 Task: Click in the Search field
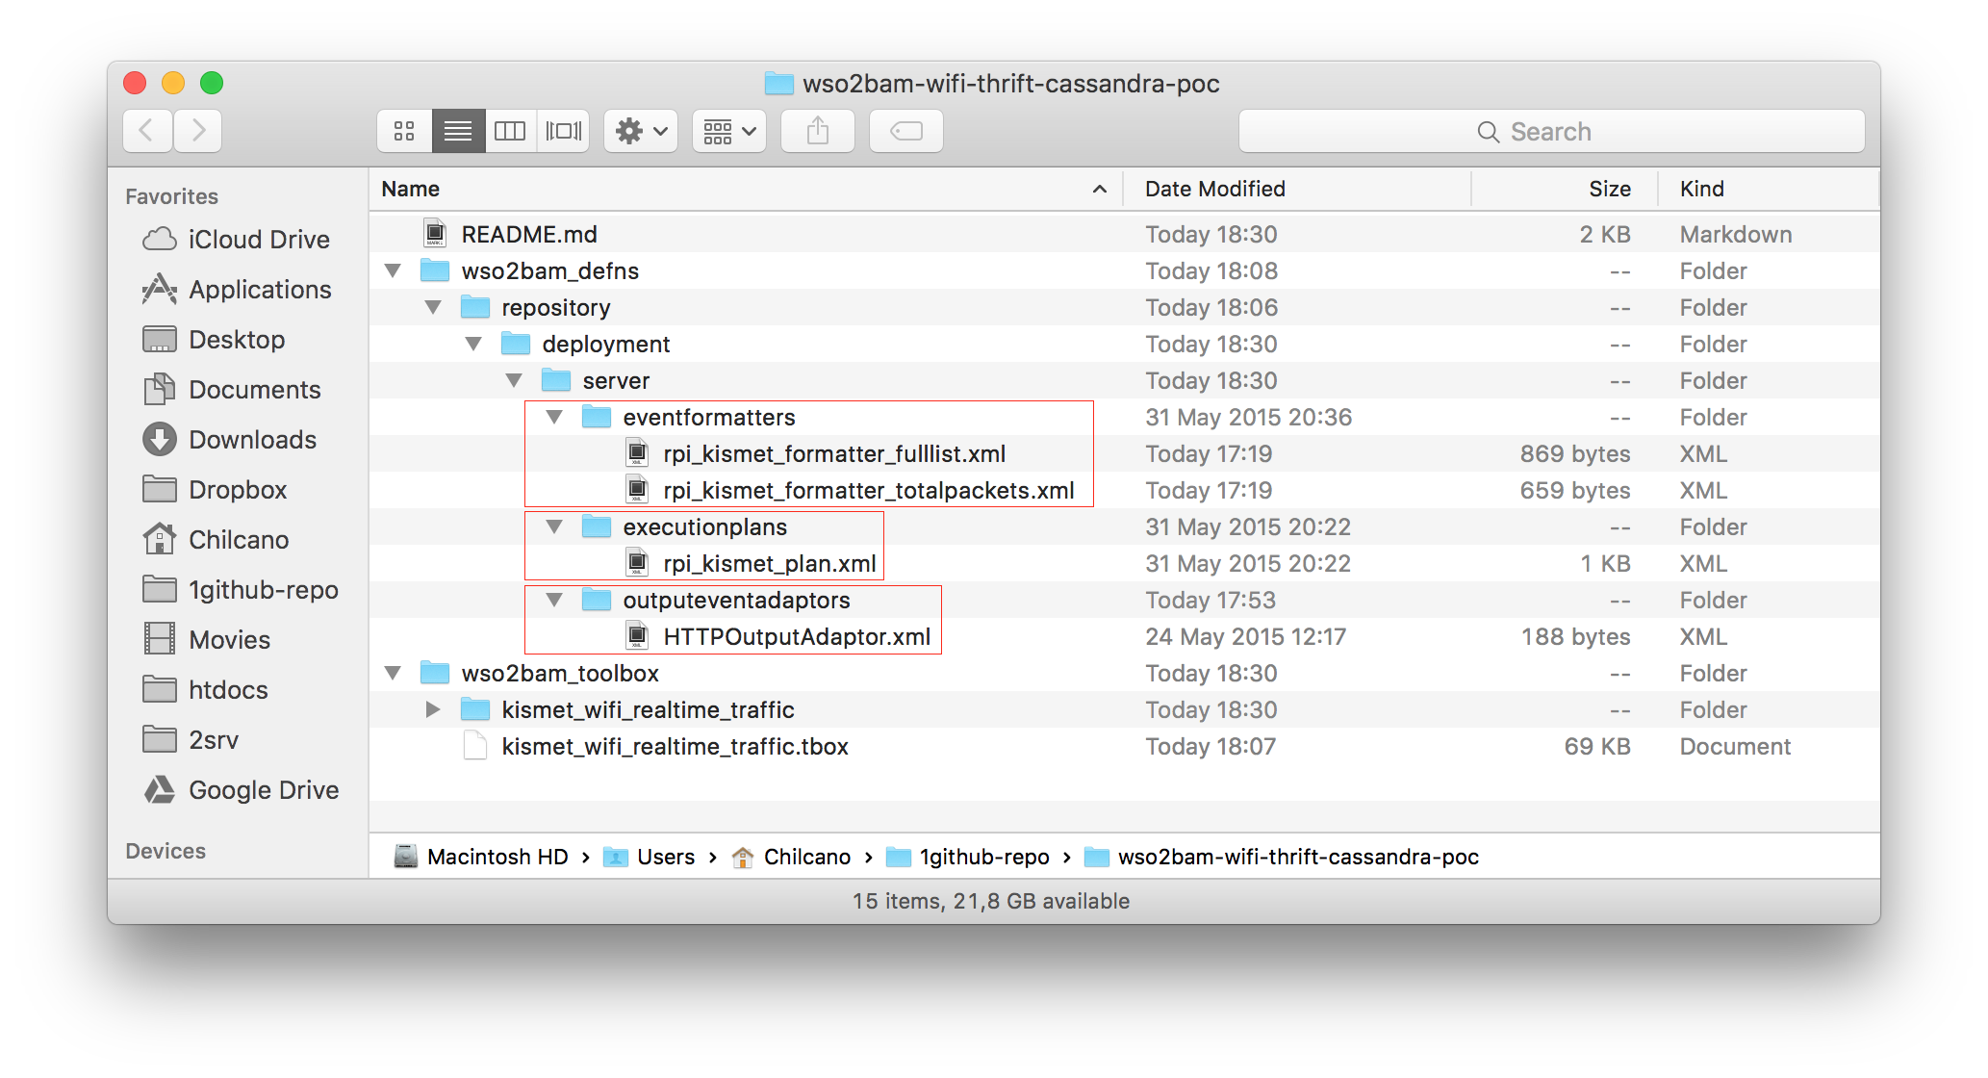click(1551, 131)
